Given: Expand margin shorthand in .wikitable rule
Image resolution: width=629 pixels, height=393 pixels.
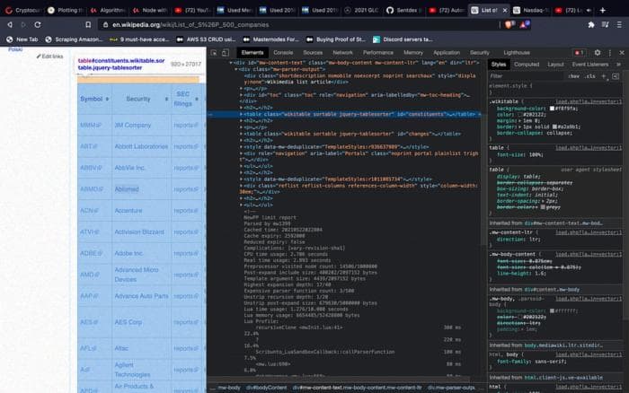Looking at the screenshot, I should (x=519, y=120).
